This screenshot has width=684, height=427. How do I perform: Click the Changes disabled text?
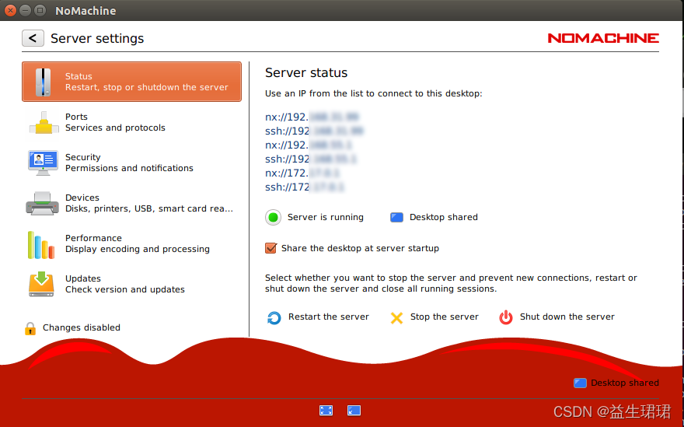82,327
